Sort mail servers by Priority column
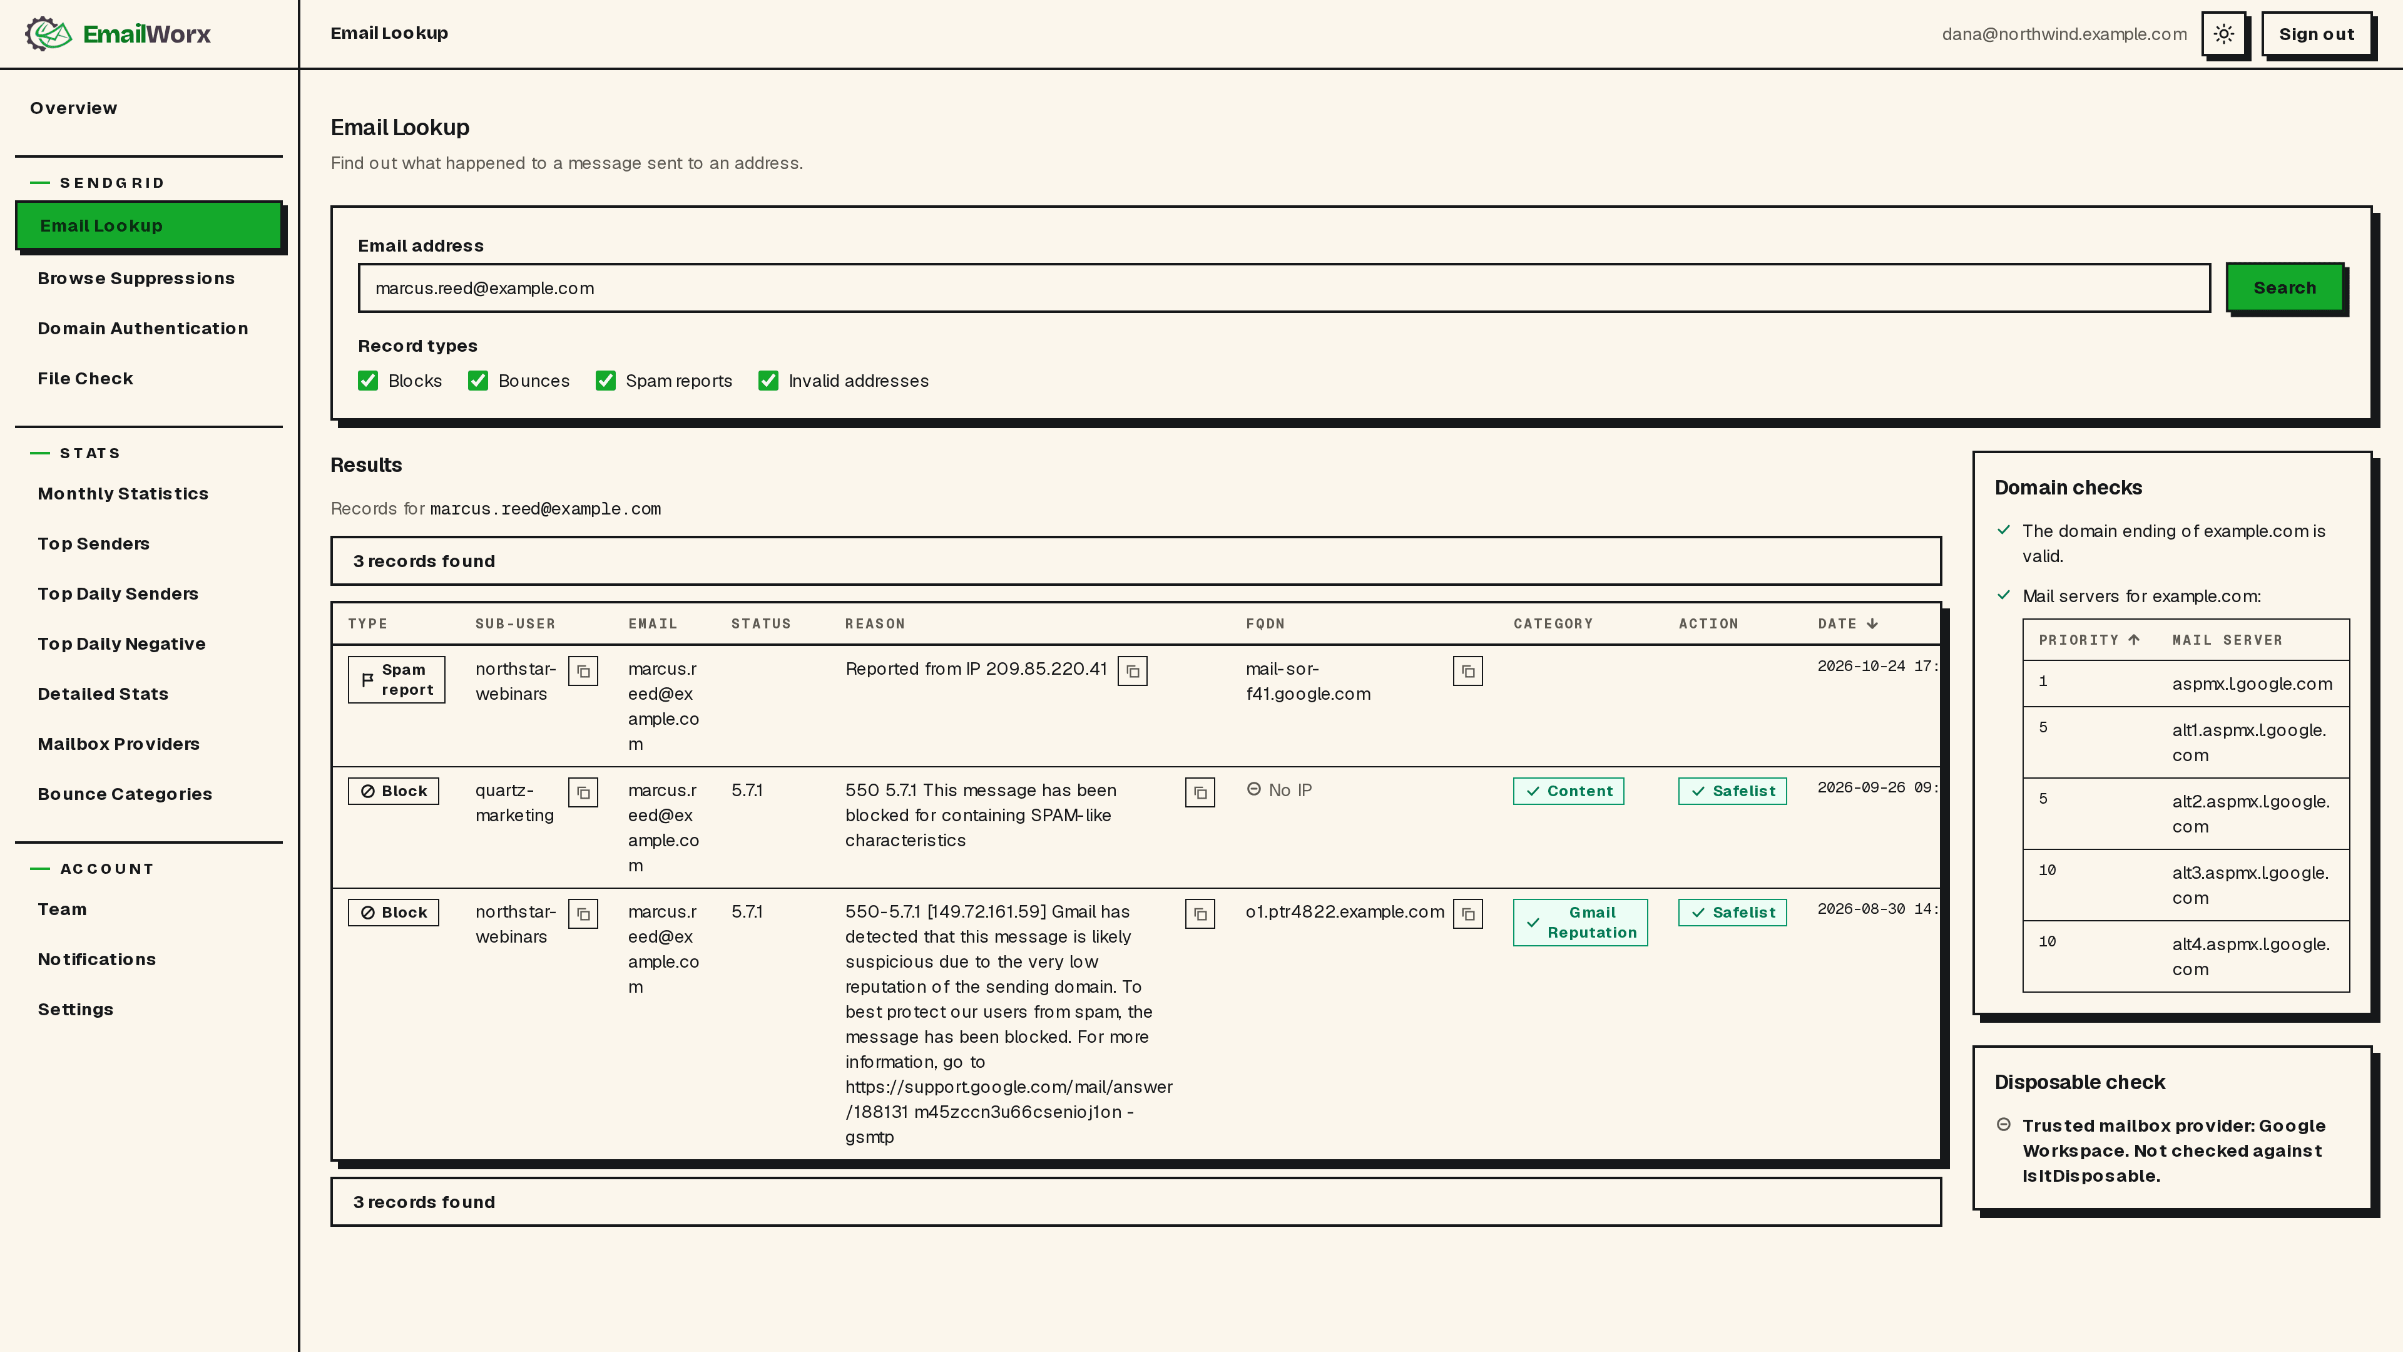Viewport: 2403px width, 1352px height. (x=2089, y=640)
